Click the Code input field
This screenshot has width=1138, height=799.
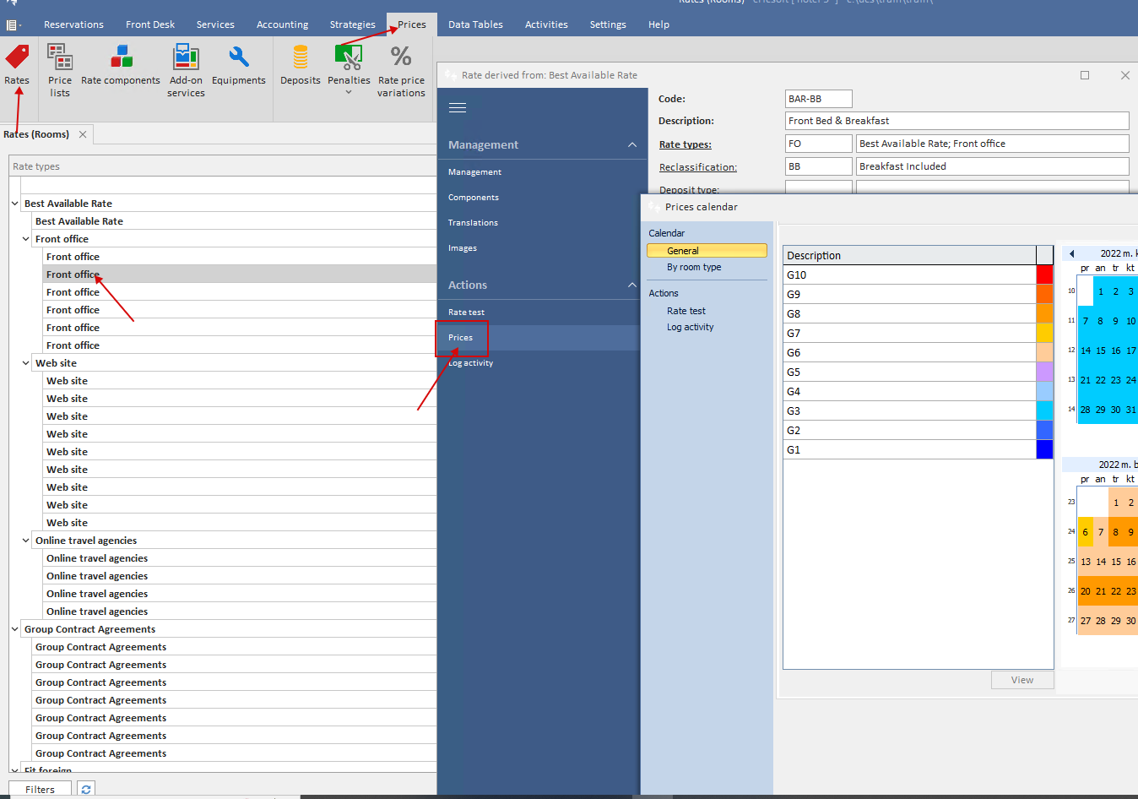[818, 99]
